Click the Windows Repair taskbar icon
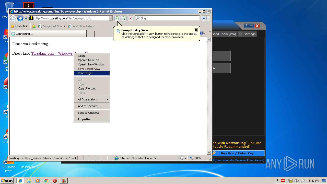The image size is (327, 184). tap(63, 180)
